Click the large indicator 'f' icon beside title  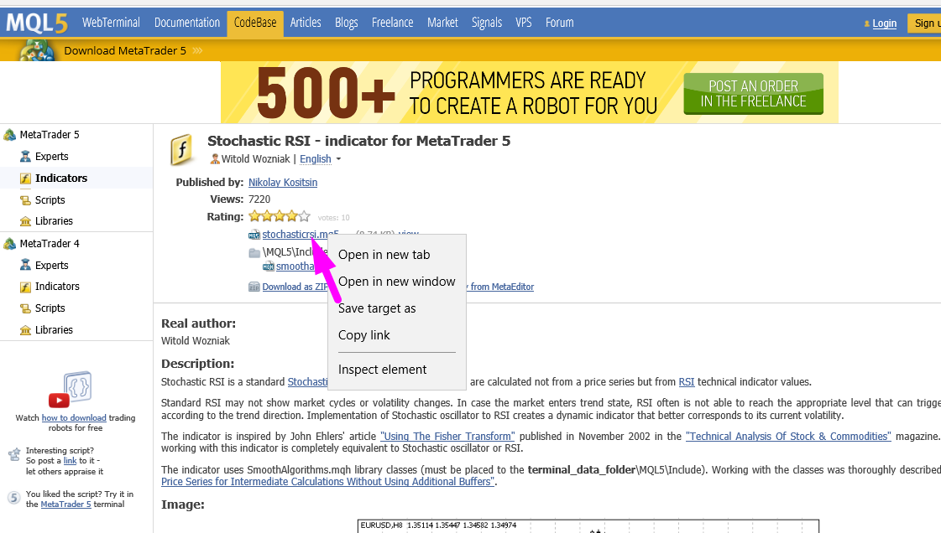(x=182, y=150)
